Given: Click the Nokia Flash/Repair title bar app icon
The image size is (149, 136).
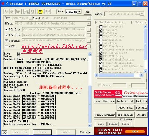Looking at the screenshot, I should pos(3,4).
